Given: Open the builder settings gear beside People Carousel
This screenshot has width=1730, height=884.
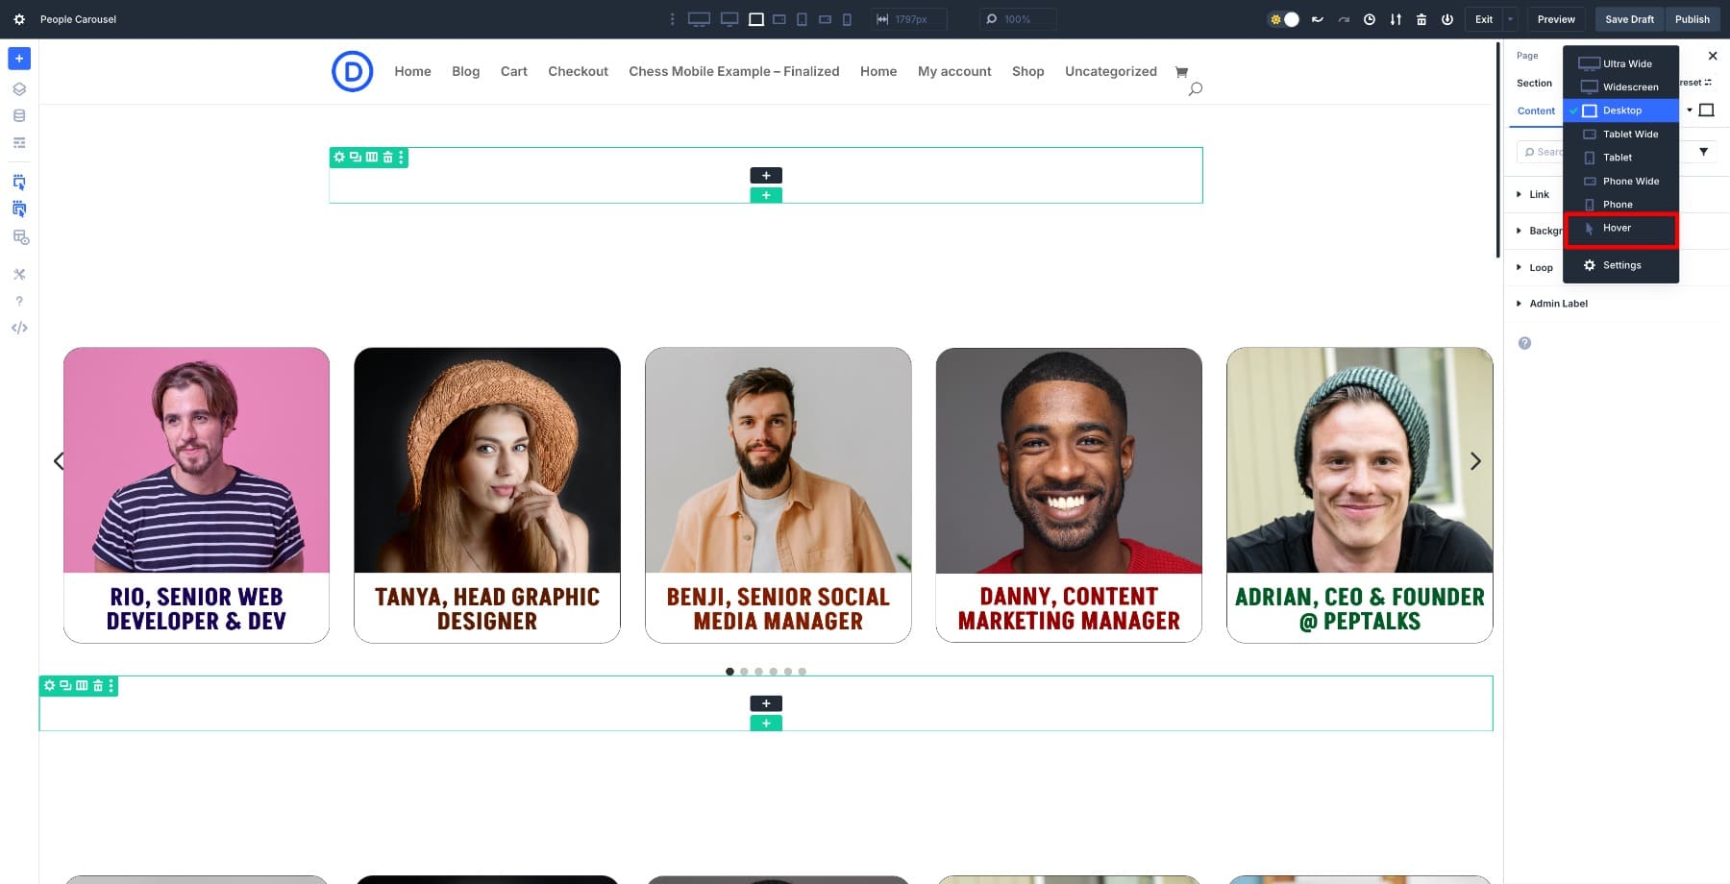Looking at the screenshot, I should pos(19,19).
